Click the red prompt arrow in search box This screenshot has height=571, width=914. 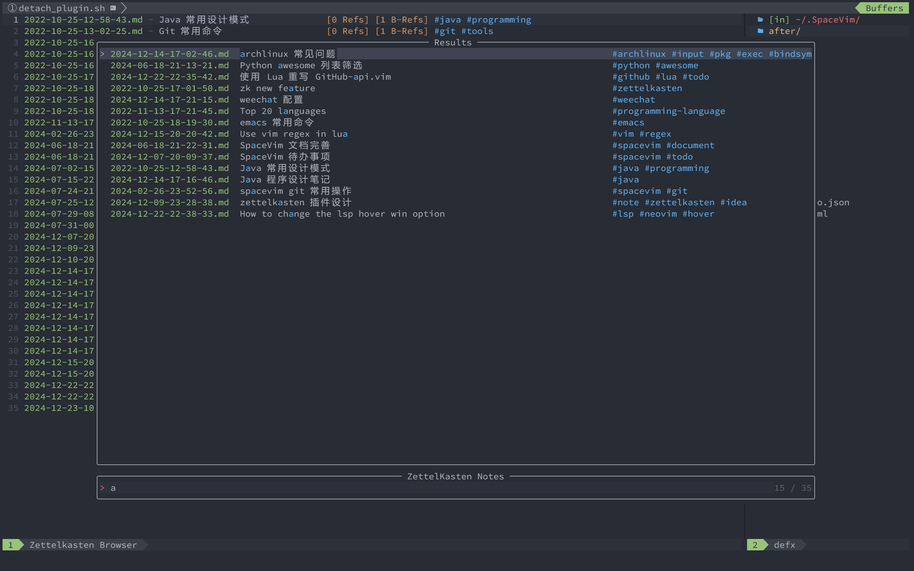(103, 488)
